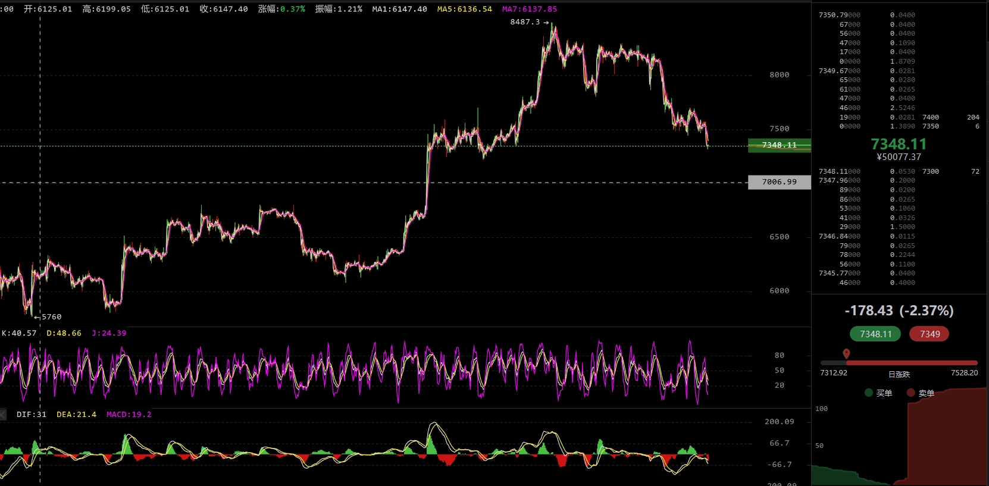This screenshot has height=486, width=989.
Task: Click the 低:6125.01 low price readout
Action: [x=165, y=9]
